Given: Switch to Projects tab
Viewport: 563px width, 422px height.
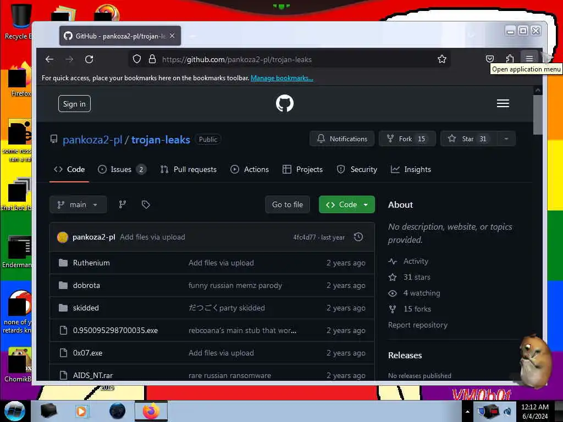Looking at the screenshot, I should point(303,169).
